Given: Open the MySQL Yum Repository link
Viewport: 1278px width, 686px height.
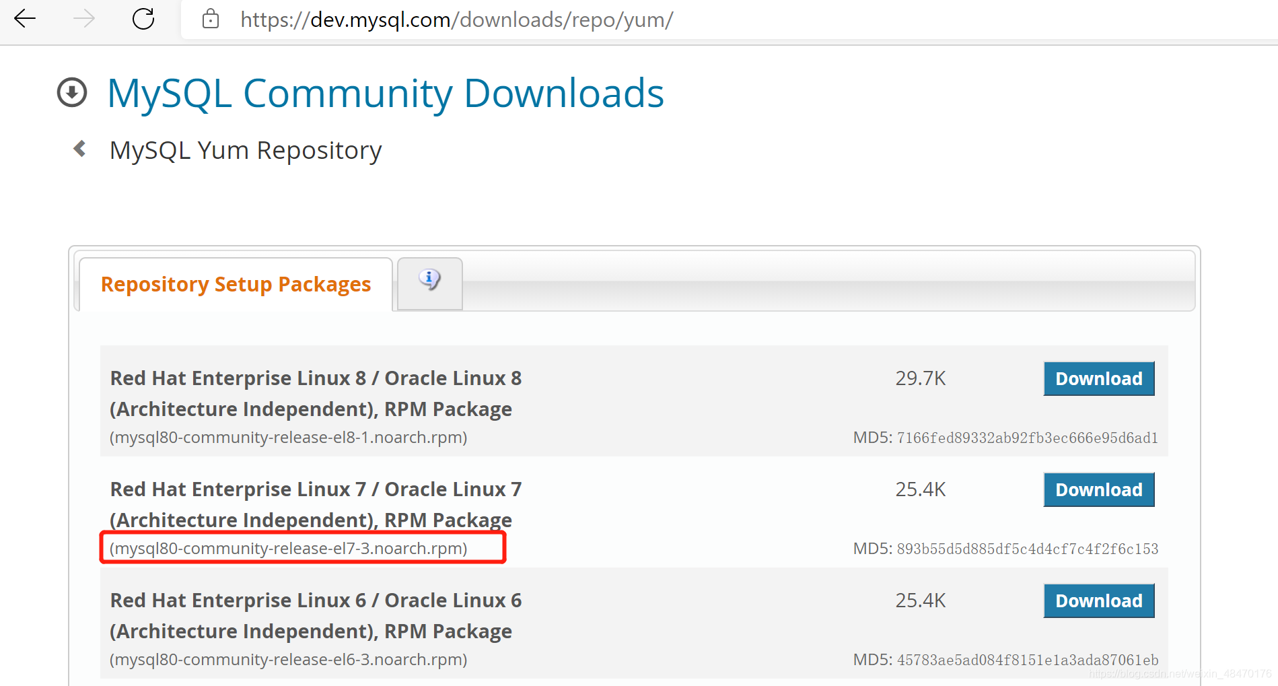Looking at the screenshot, I should coord(245,149).
